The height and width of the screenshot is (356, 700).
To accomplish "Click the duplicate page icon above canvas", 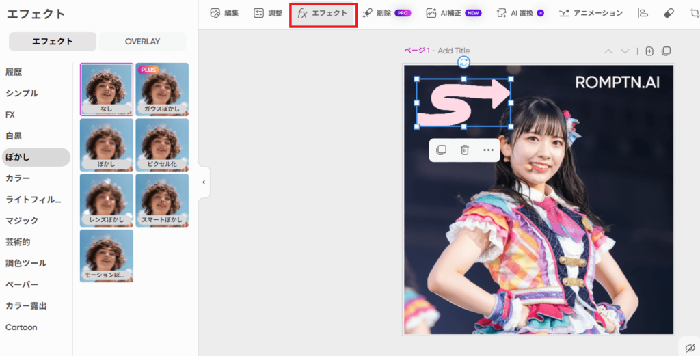I will pos(667,51).
